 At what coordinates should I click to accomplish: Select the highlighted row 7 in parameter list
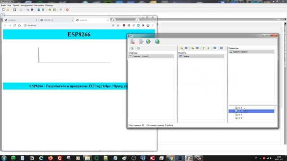coord(251,111)
